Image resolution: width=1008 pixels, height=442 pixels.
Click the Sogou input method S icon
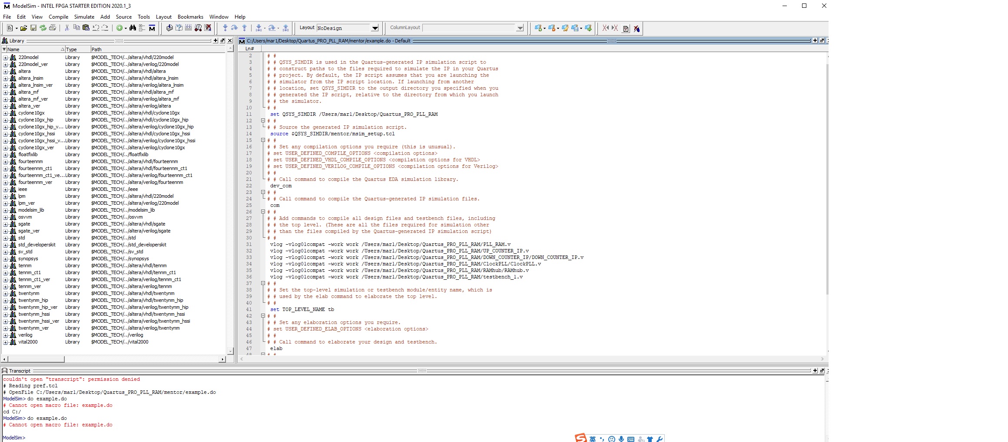pyautogui.click(x=581, y=438)
